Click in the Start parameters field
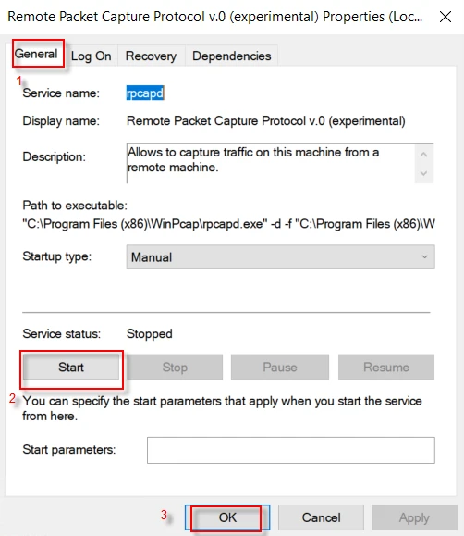This screenshot has width=464, height=536. click(291, 450)
